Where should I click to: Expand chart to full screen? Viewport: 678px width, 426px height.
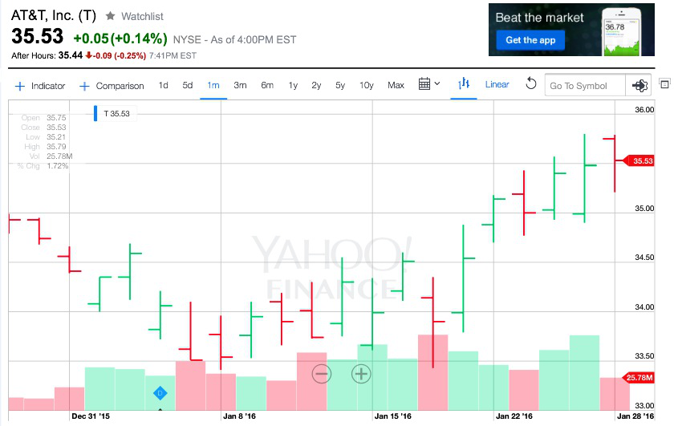[664, 84]
